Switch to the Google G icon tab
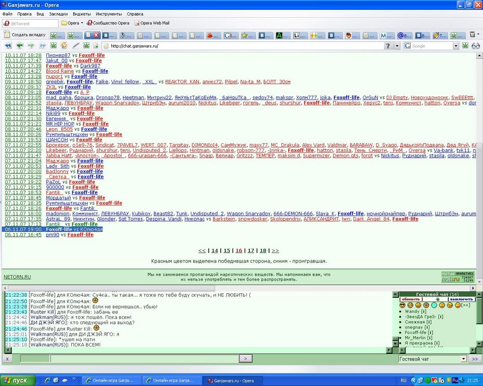The width and height of the screenshot is (483, 386). 231,35
